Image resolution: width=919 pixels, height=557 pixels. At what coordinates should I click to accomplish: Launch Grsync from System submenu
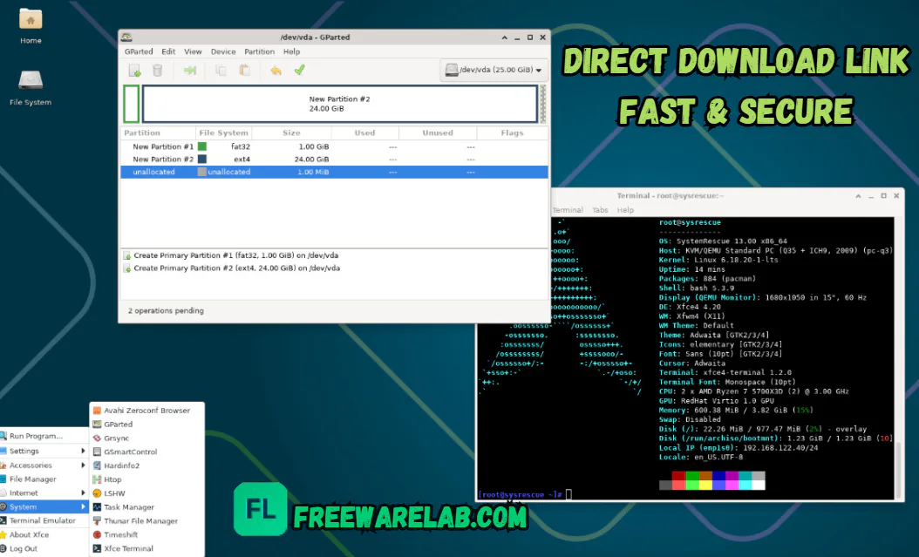click(146, 438)
